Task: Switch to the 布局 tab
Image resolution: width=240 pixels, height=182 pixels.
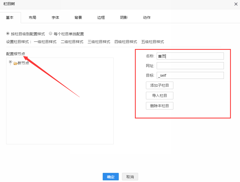Action: tap(33, 17)
